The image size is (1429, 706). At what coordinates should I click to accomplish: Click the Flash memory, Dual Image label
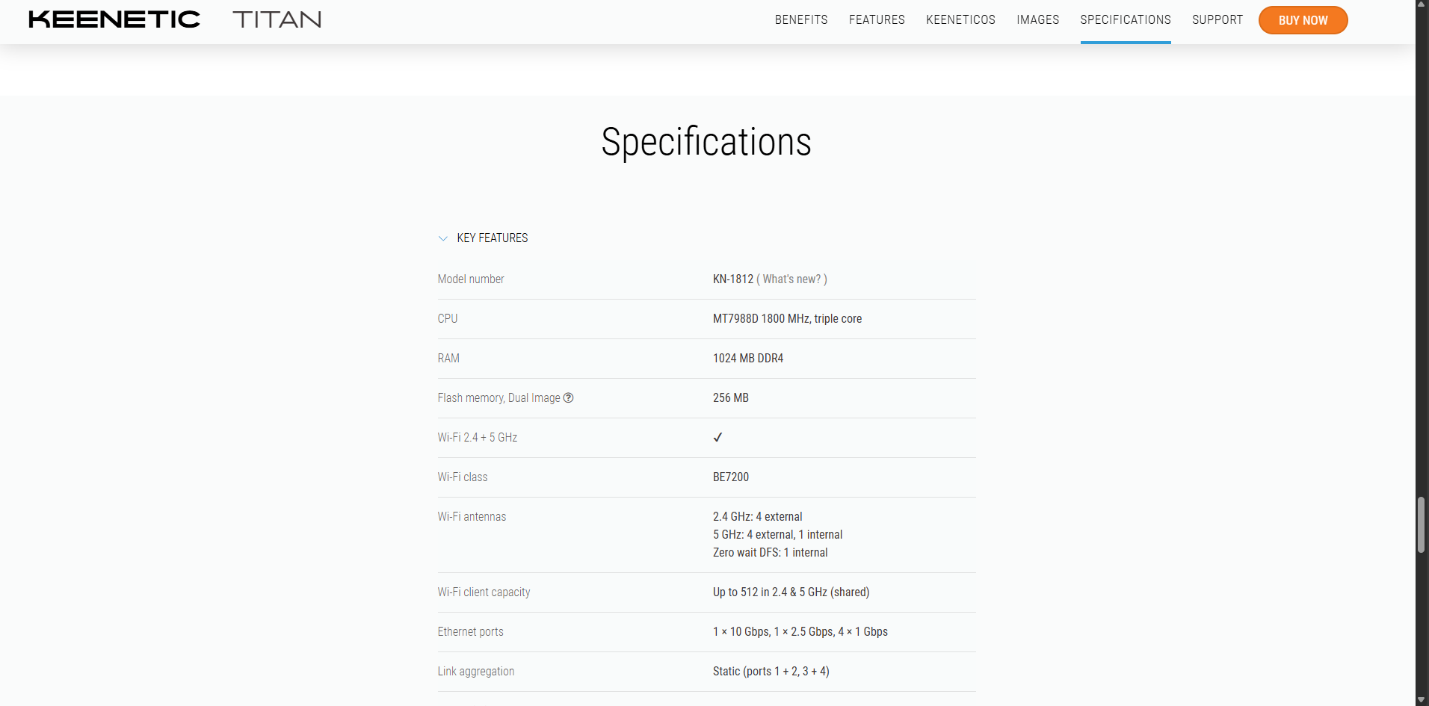499,398
